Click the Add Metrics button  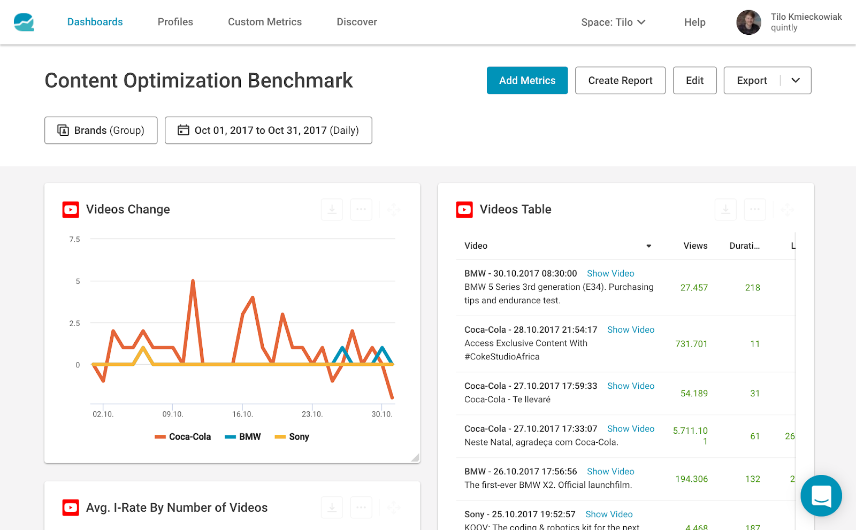click(527, 81)
